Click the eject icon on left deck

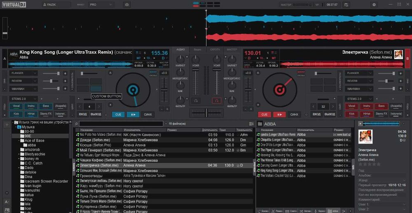pos(110,73)
